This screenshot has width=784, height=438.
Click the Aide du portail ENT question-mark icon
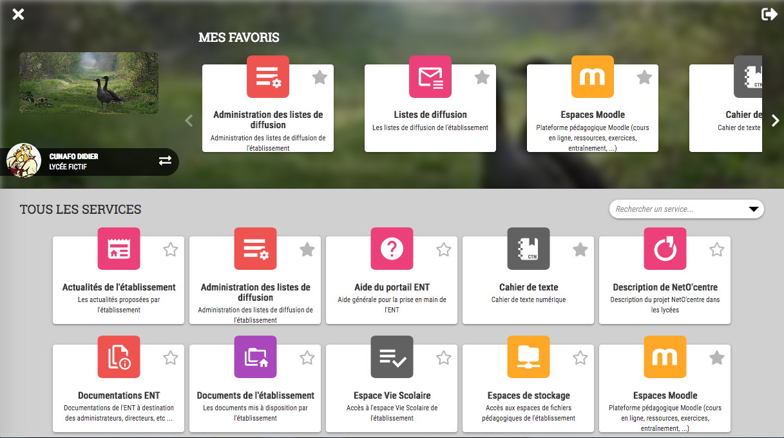[392, 249]
